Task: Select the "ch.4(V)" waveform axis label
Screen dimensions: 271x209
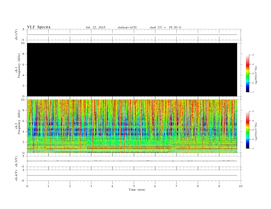Action: point(16,175)
